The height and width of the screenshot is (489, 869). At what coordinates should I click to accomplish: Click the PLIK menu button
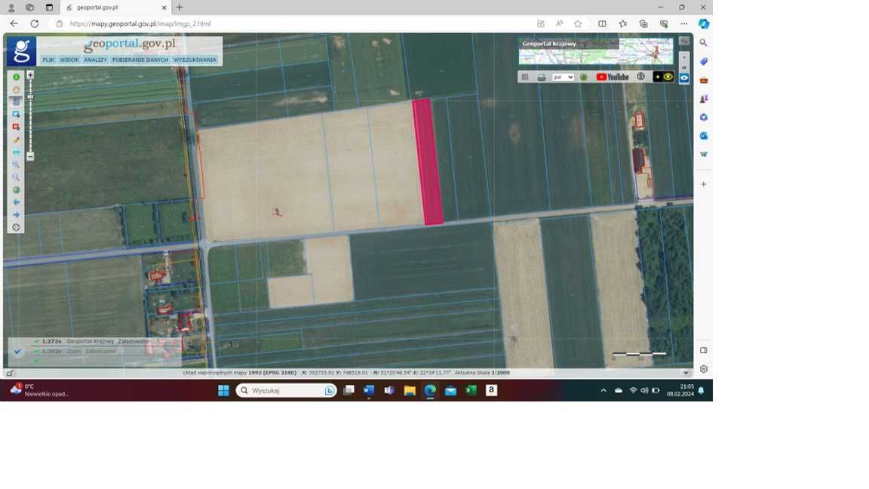(x=48, y=60)
